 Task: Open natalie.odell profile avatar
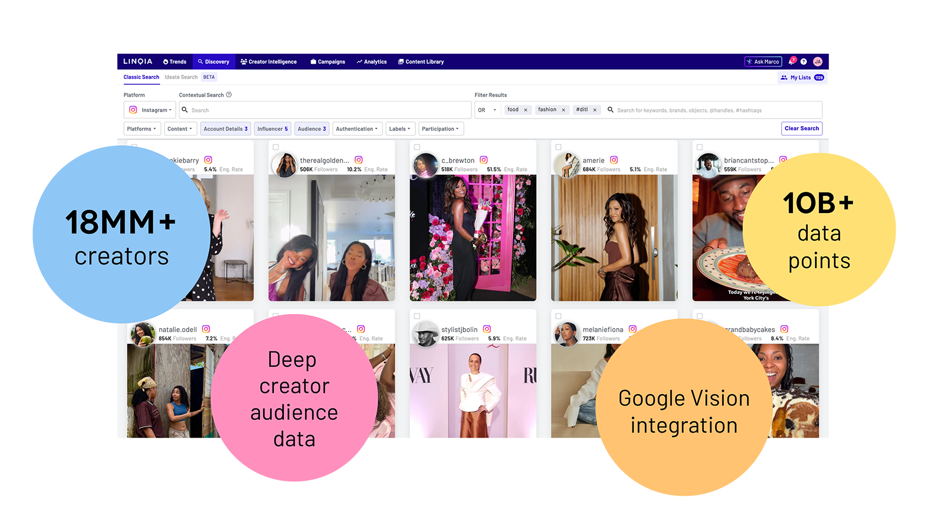pyautogui.click(x=143, y=335)
